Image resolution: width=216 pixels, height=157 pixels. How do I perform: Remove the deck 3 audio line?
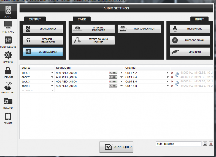[172, 82]
